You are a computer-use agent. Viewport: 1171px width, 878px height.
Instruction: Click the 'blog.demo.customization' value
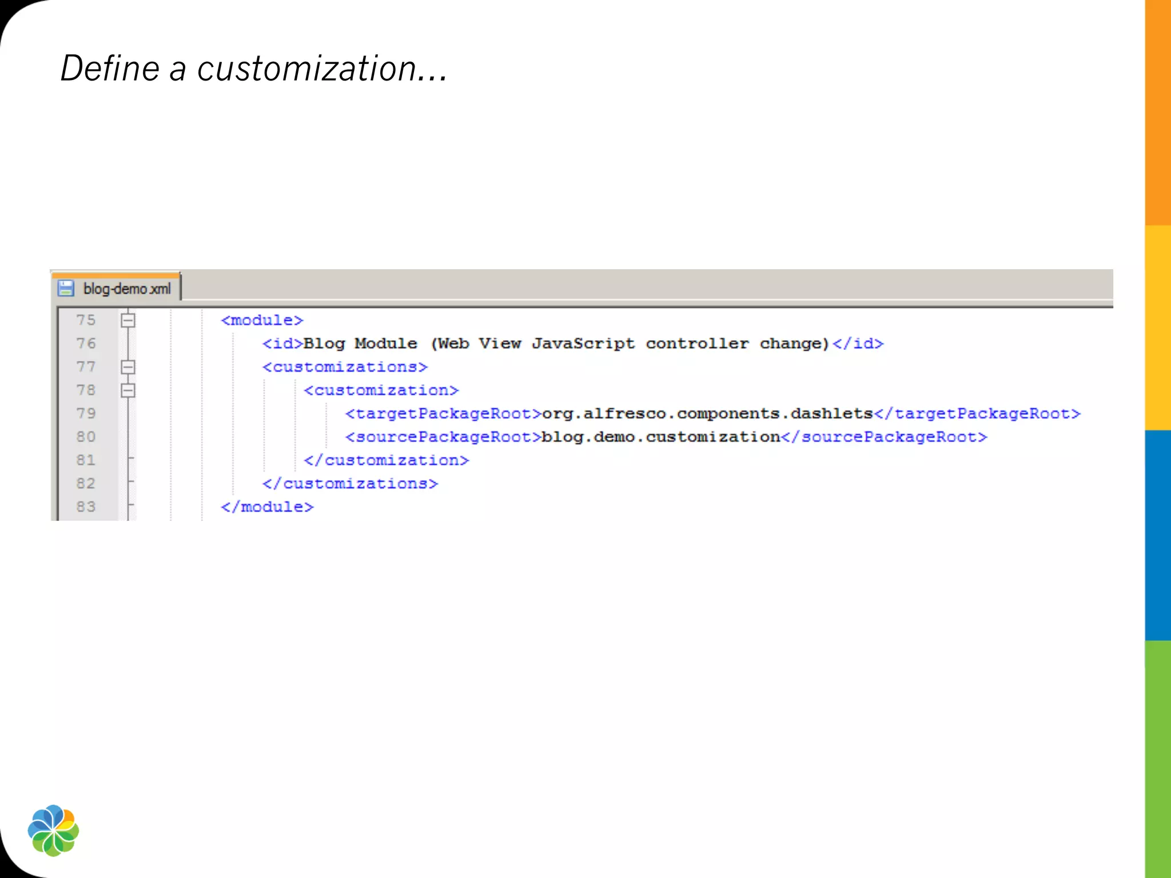[661, 437]
